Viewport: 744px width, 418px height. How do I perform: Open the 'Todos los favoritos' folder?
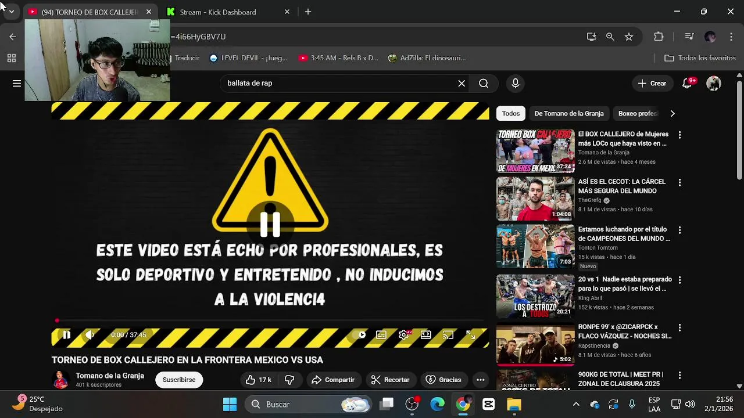tap(700, 58)
